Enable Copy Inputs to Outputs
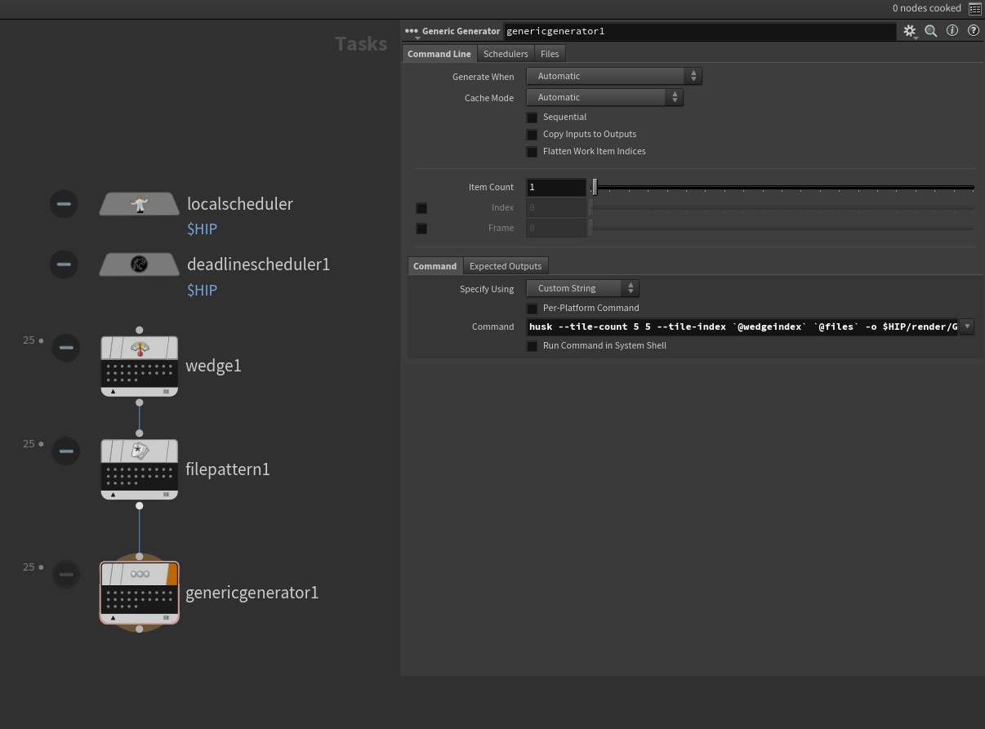 [532, 135]
